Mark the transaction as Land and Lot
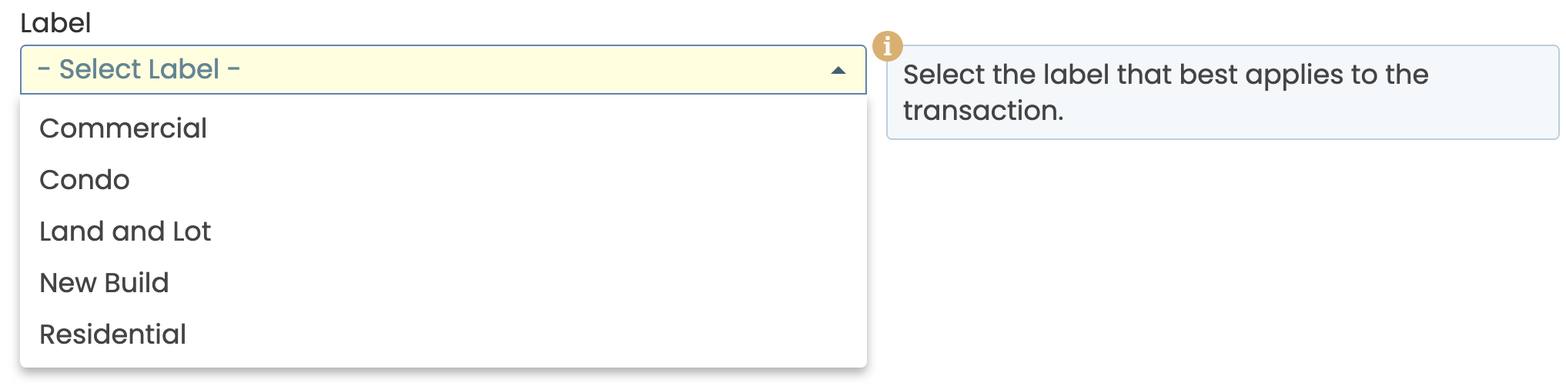1566x386 pixels. pyautogui.click(x=125, y=231)
